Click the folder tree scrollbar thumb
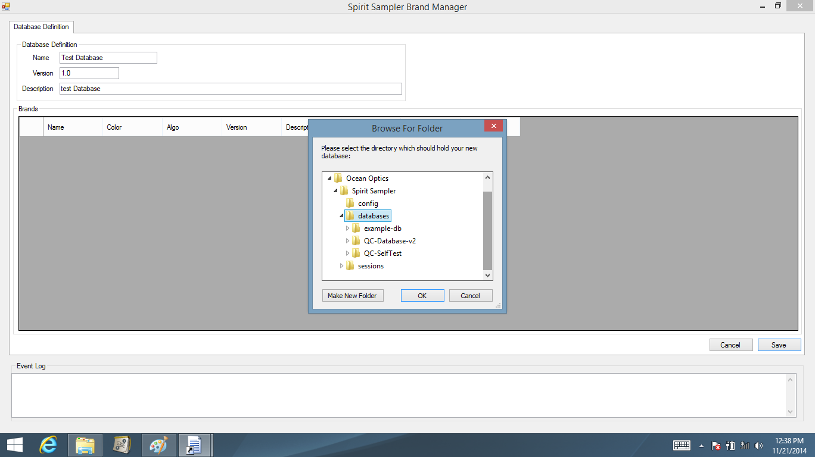Image resolution: width=815 pixels, height=457 pixels. click(x=488, y=230)
